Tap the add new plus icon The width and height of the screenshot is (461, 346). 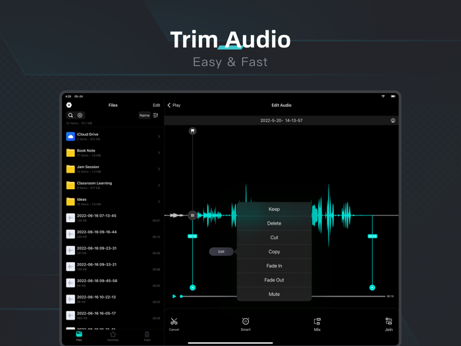click(80, 115)
